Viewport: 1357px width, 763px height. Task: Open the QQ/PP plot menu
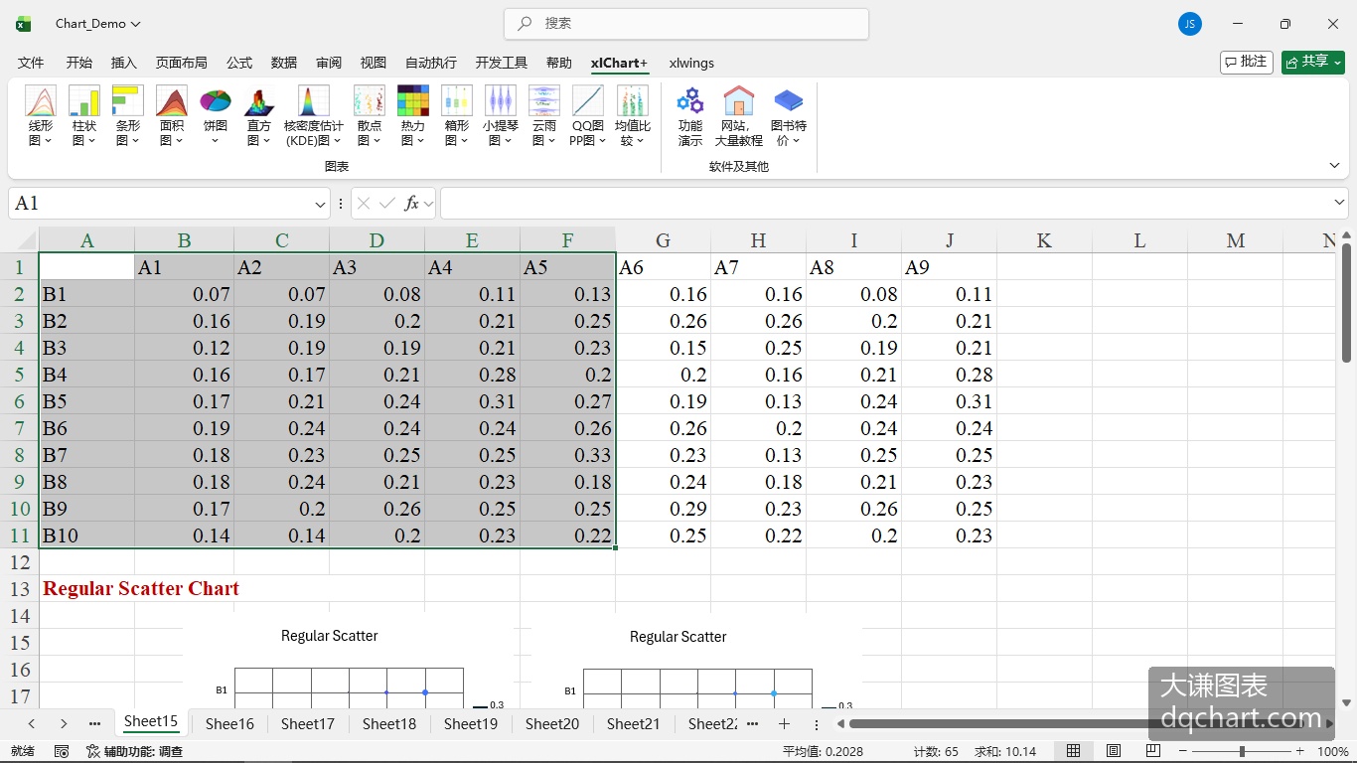588,116
